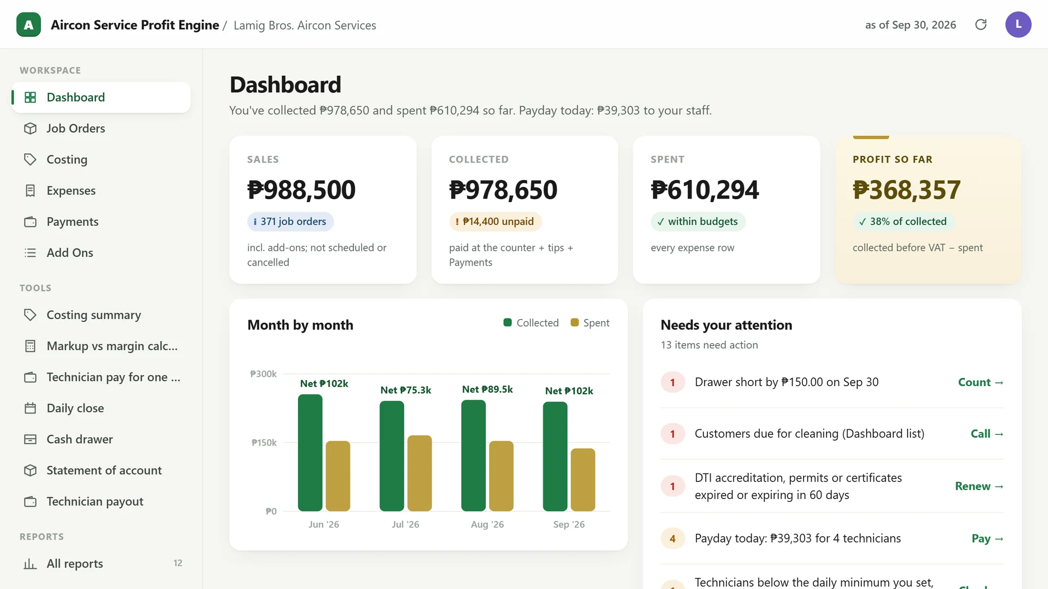Click the green A app logo
The height and width of the screenshot is (589, 1048).
click(x=28, y=25)
